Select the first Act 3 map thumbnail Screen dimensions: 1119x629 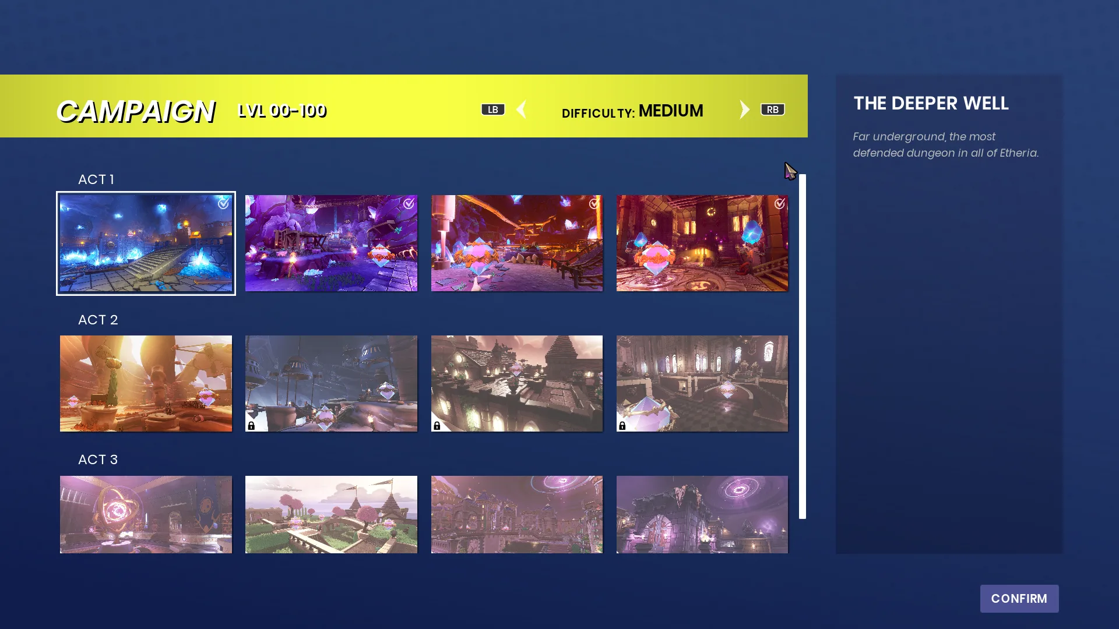[146, 514]
